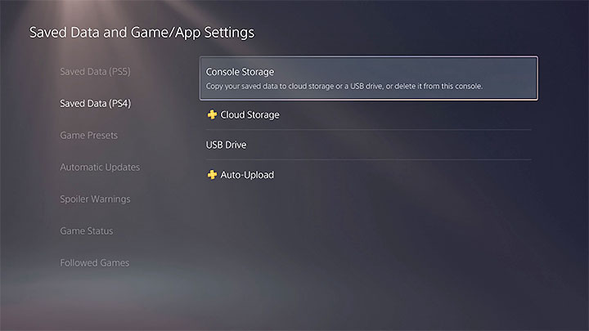Select Saved Data (PS4) in sidebar
589x331 pixels.
[x=95, y=103]
